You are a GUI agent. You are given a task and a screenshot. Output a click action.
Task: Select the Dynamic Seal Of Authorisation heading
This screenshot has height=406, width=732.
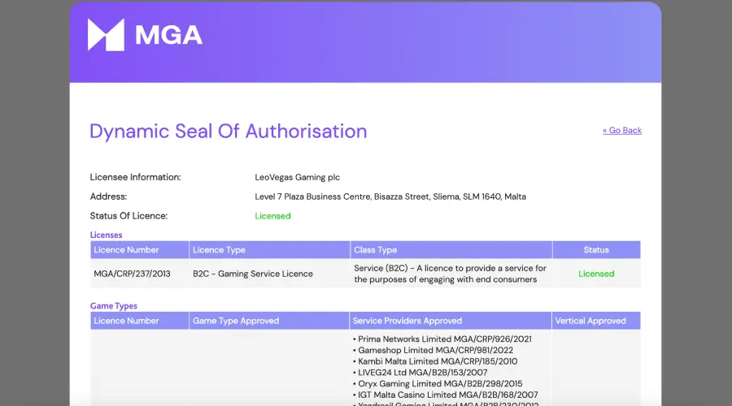228,132
